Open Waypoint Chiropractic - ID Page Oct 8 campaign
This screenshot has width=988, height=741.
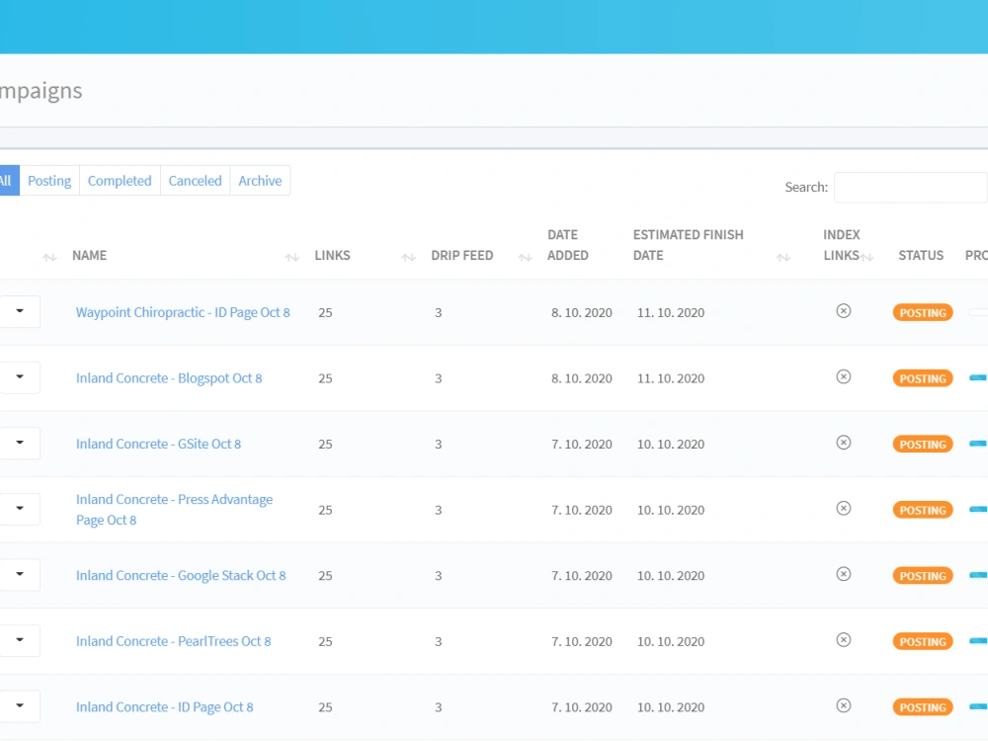click(183, 312)
